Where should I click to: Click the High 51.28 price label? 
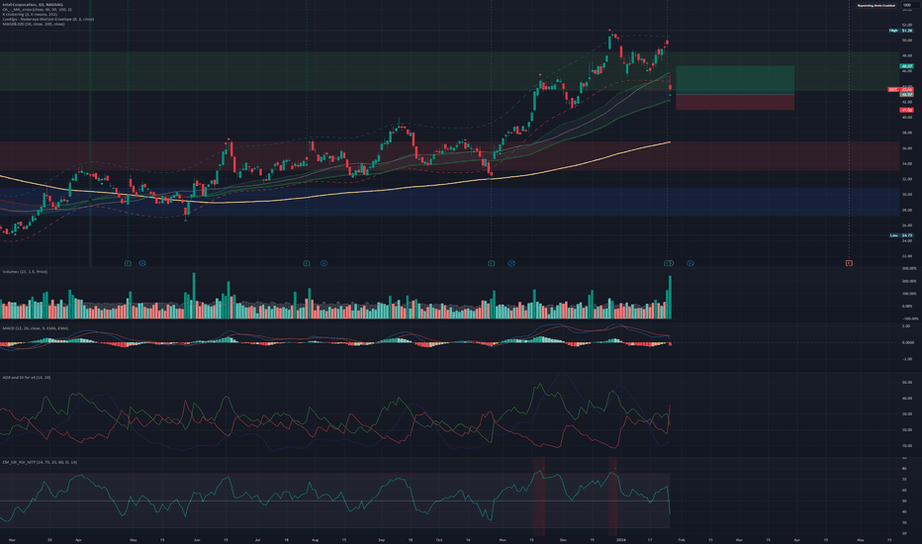point(901,31)
